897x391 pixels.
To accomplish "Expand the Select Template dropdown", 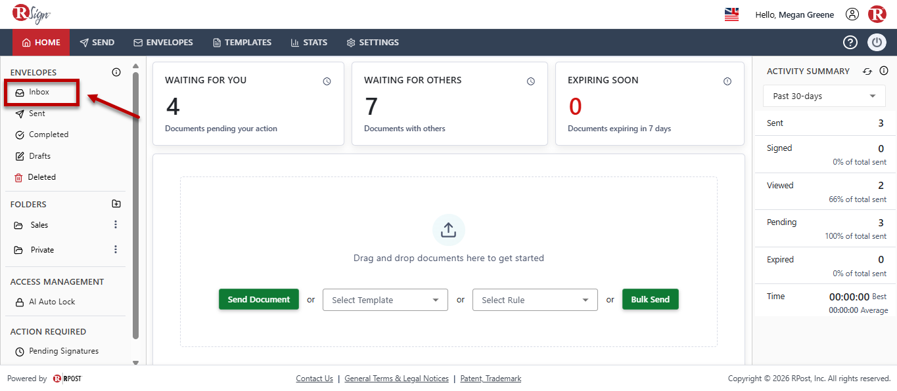I will click(x=385, y=300).
